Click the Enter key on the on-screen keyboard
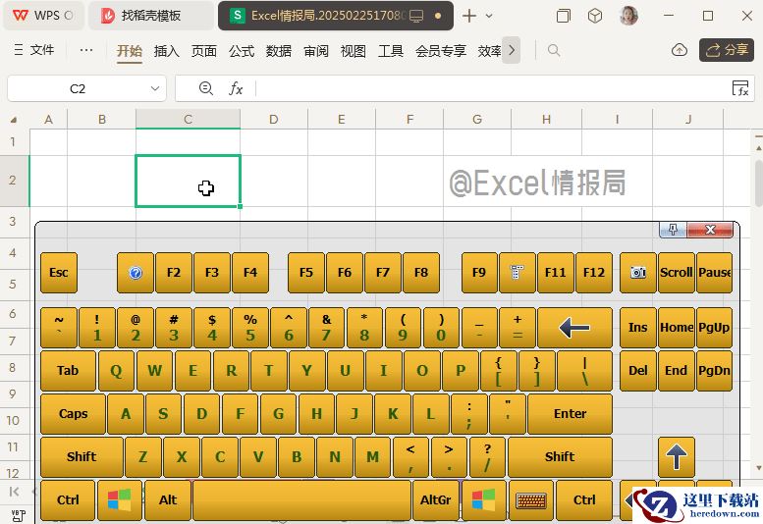 tap(570, 414)
